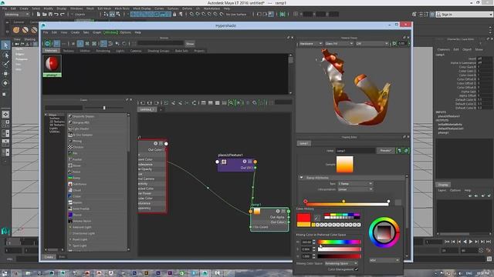Image resolution: width=494 pixels, height=277 pixels.
Task: Choose the Lasso select tool in toolbox
Action: click(x=5, y=55)
